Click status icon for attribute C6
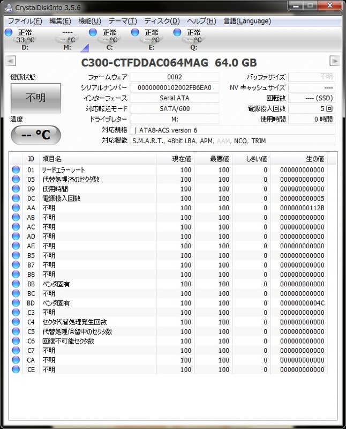The image size is (346, 429). pyautogui.click(x=16, y=341)
